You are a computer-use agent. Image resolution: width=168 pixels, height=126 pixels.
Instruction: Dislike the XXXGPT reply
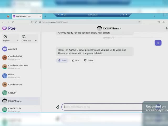(x=88, y=60)
